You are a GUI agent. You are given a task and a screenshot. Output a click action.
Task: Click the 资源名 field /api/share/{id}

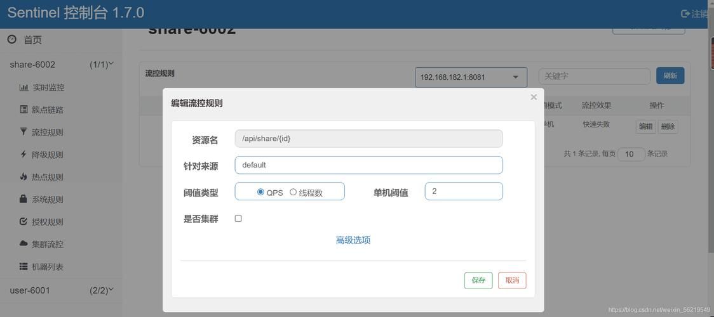coord(368,138)
